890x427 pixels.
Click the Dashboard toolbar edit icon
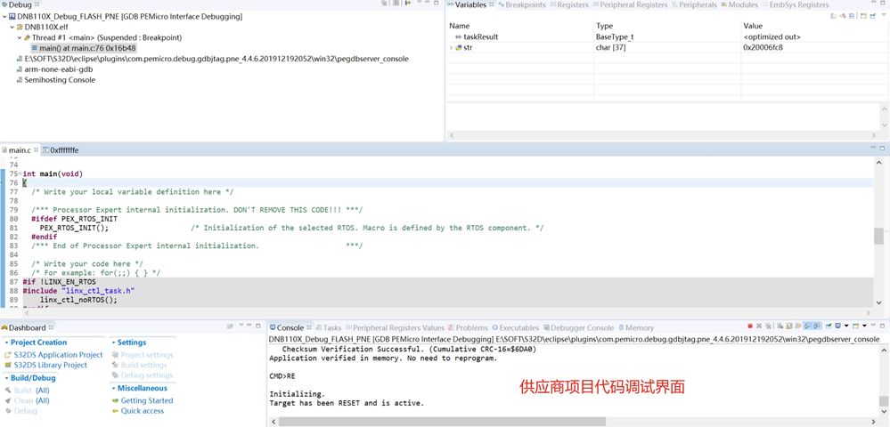click(230, 326)
